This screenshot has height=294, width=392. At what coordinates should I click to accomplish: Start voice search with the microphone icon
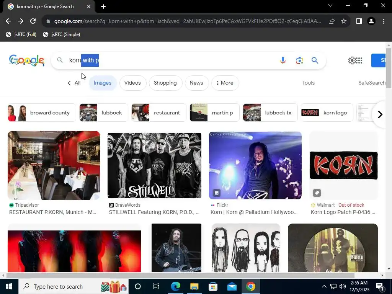coord(283,60)
